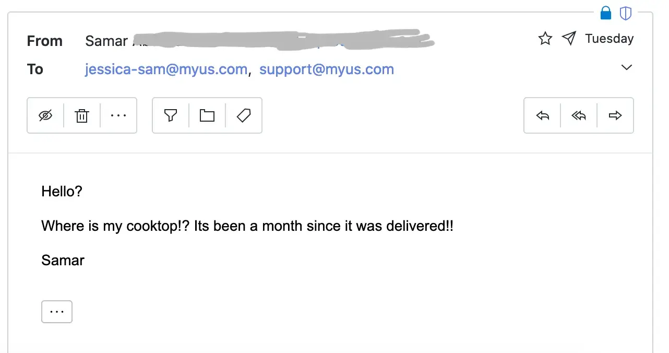Open the support@myus.com recipient address
Image resolution: width=669 pixels, height=353 pixels.
coord(327,69)
